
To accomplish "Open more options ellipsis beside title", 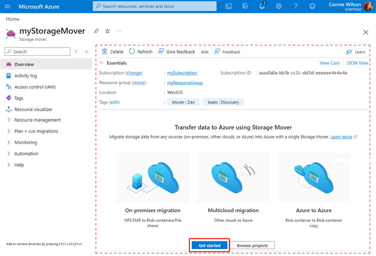I will (119, 31).
